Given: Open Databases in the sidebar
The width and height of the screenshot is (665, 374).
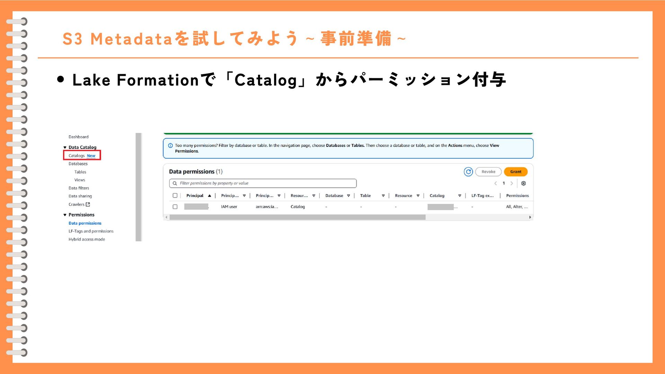Looking at the screenshot, I should [78, 164].
